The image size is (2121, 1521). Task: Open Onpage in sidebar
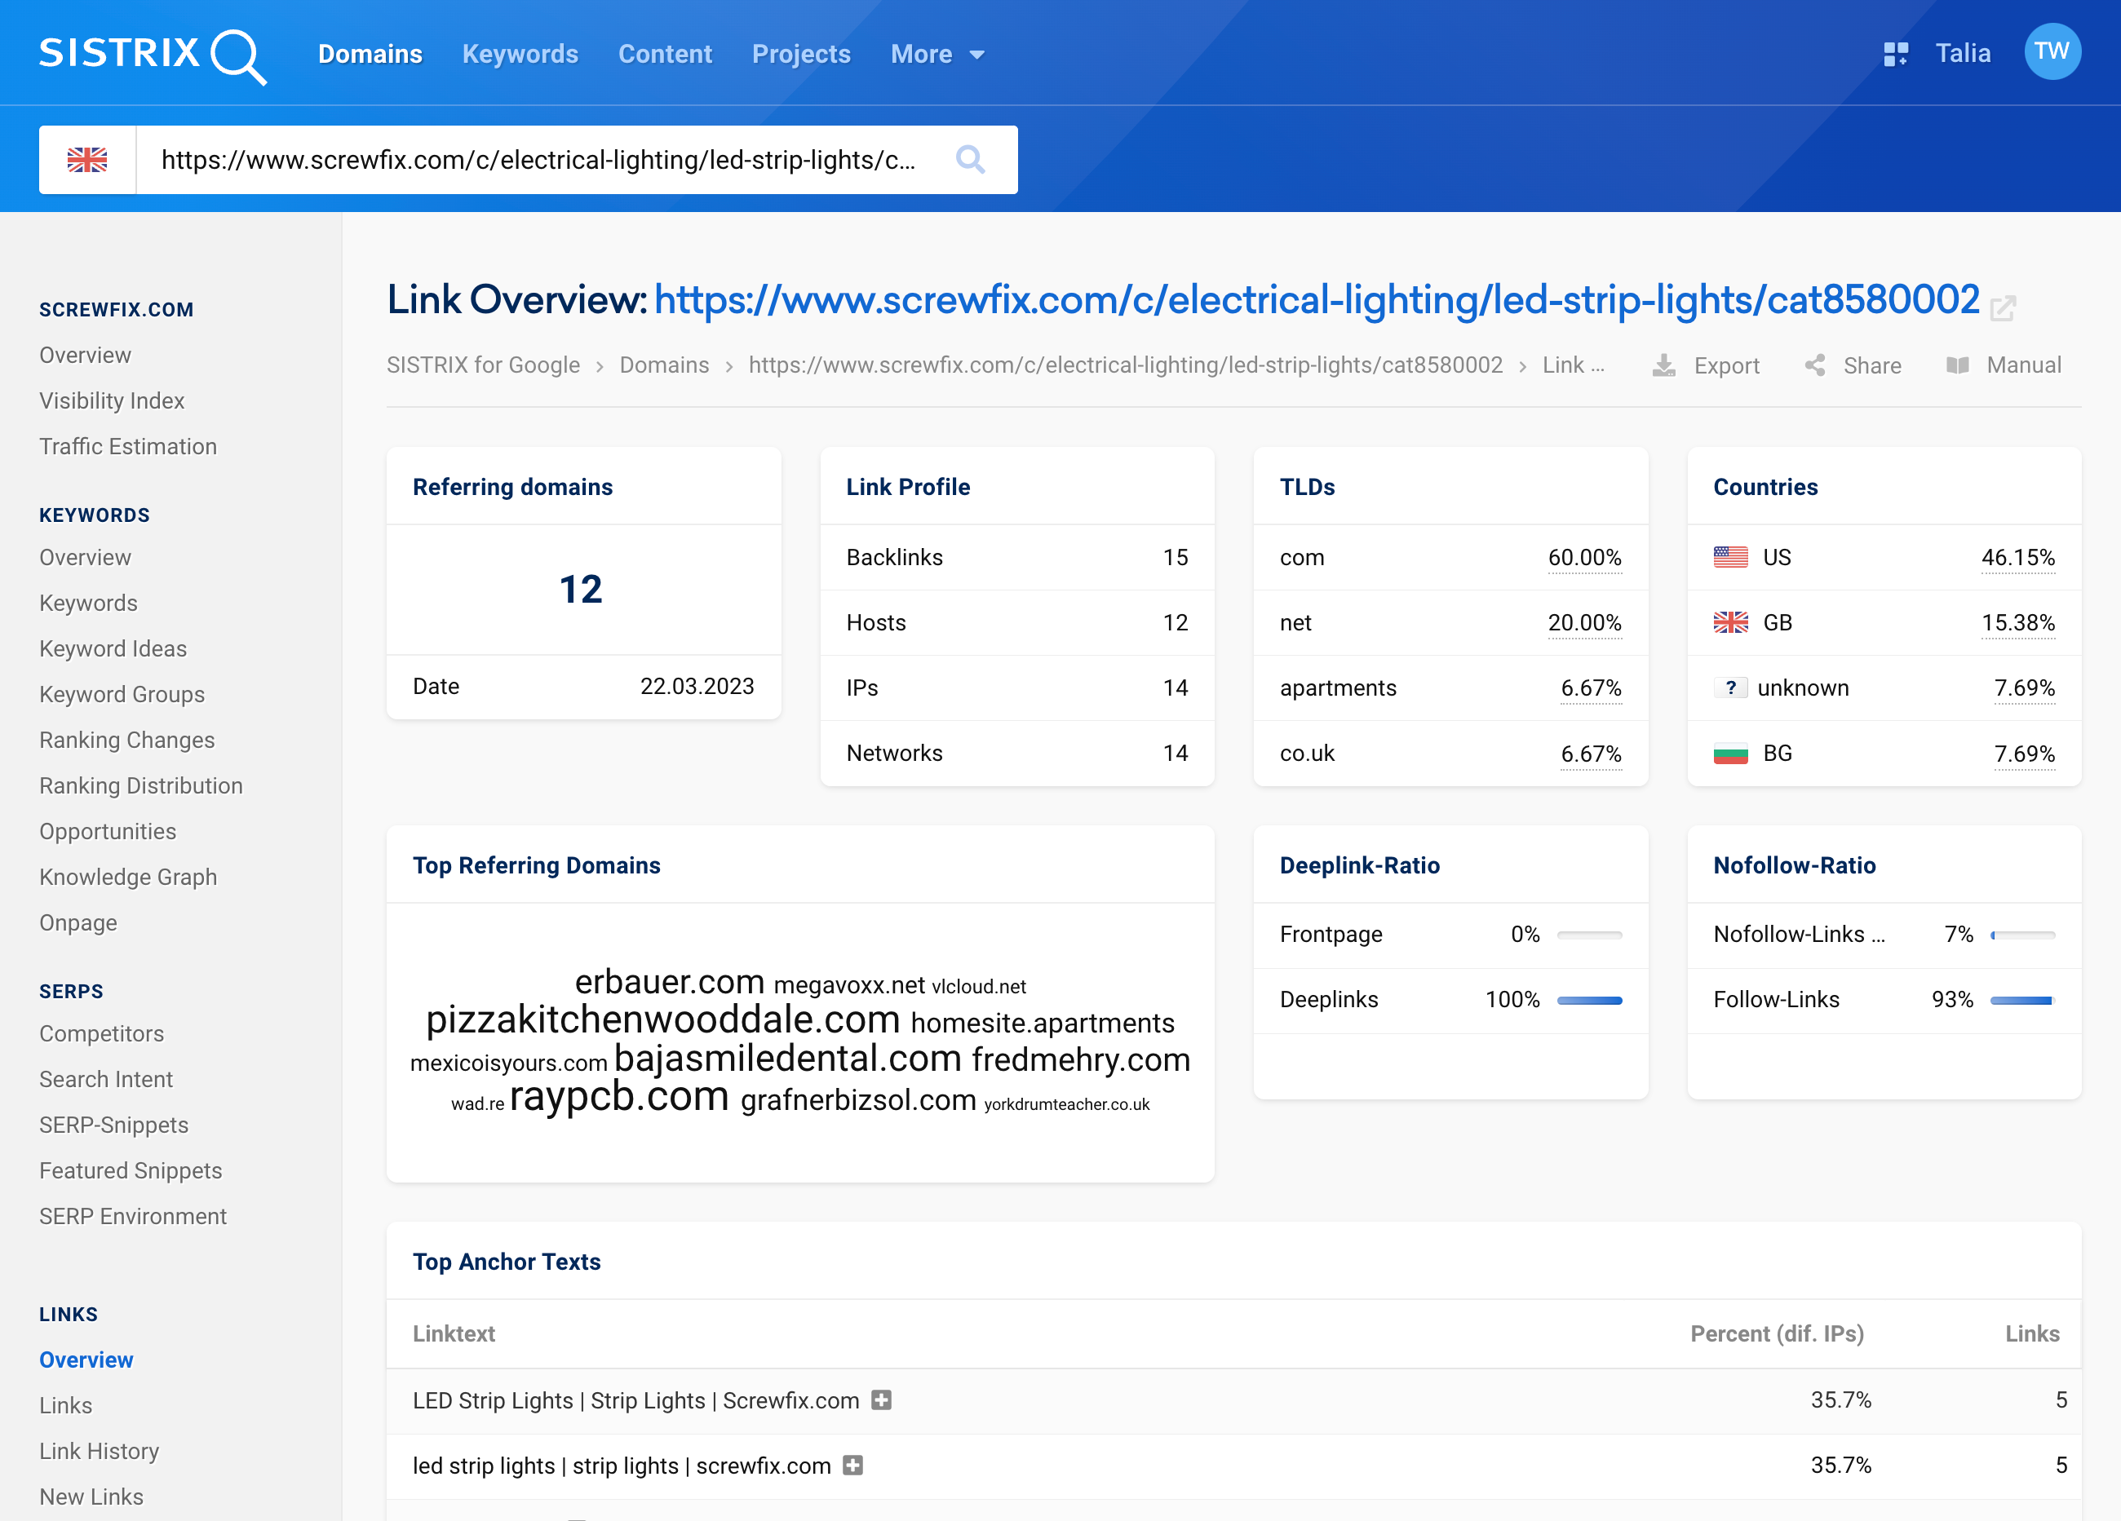pos(78,924)
